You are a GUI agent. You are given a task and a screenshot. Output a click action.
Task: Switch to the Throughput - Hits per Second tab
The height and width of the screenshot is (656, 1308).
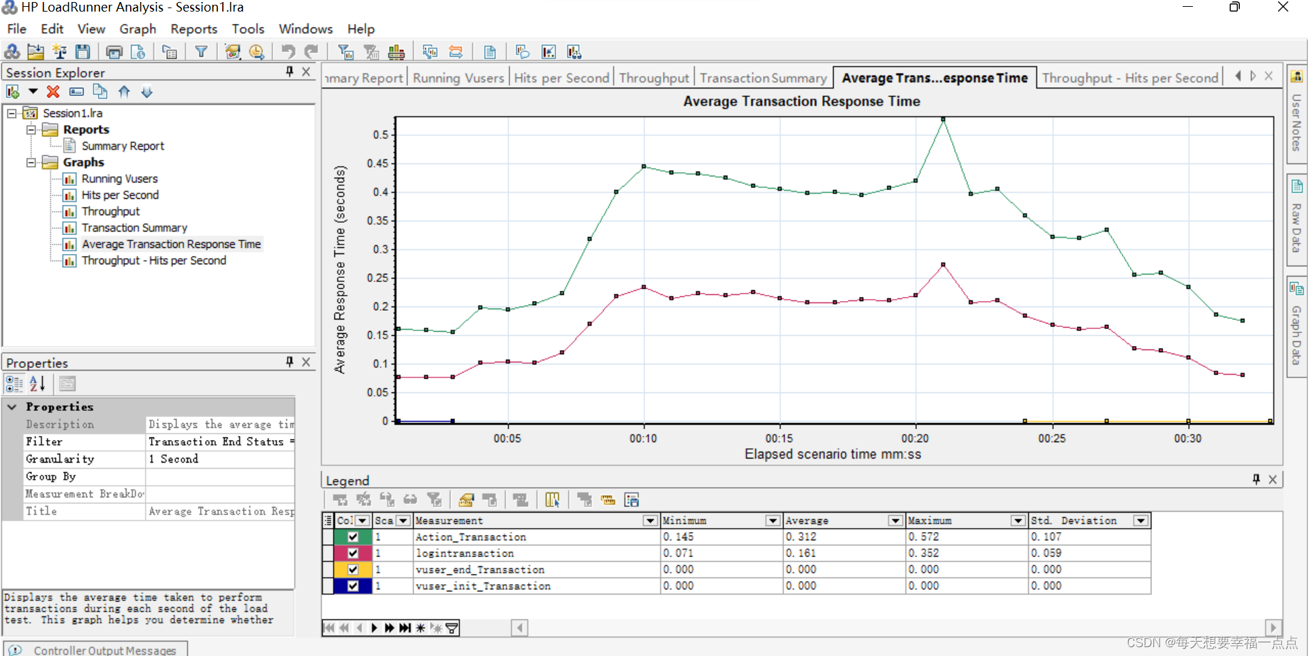[x=1130, y=78]
